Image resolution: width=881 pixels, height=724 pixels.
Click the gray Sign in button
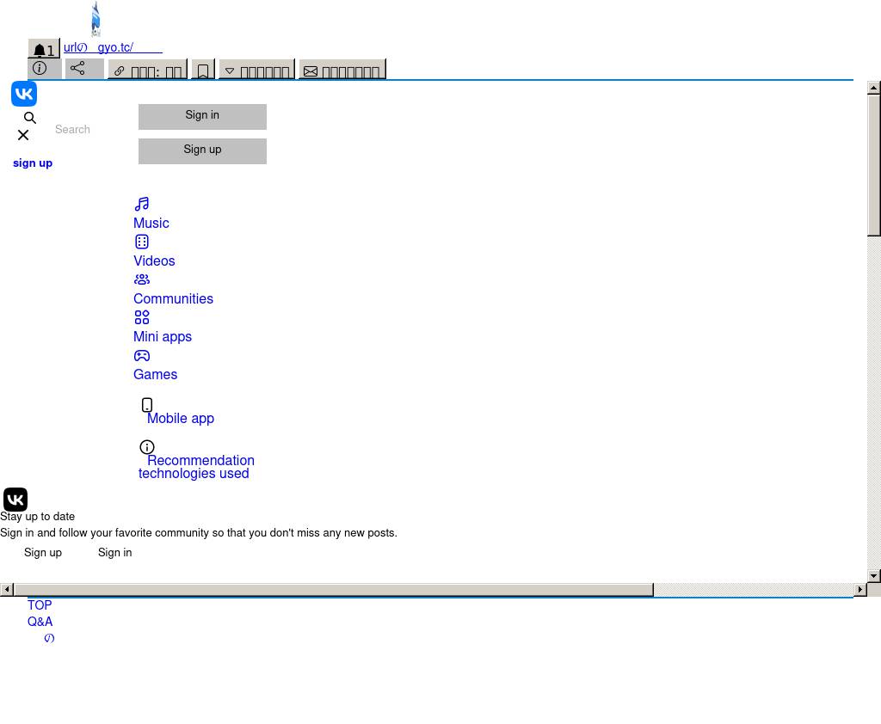202,116
